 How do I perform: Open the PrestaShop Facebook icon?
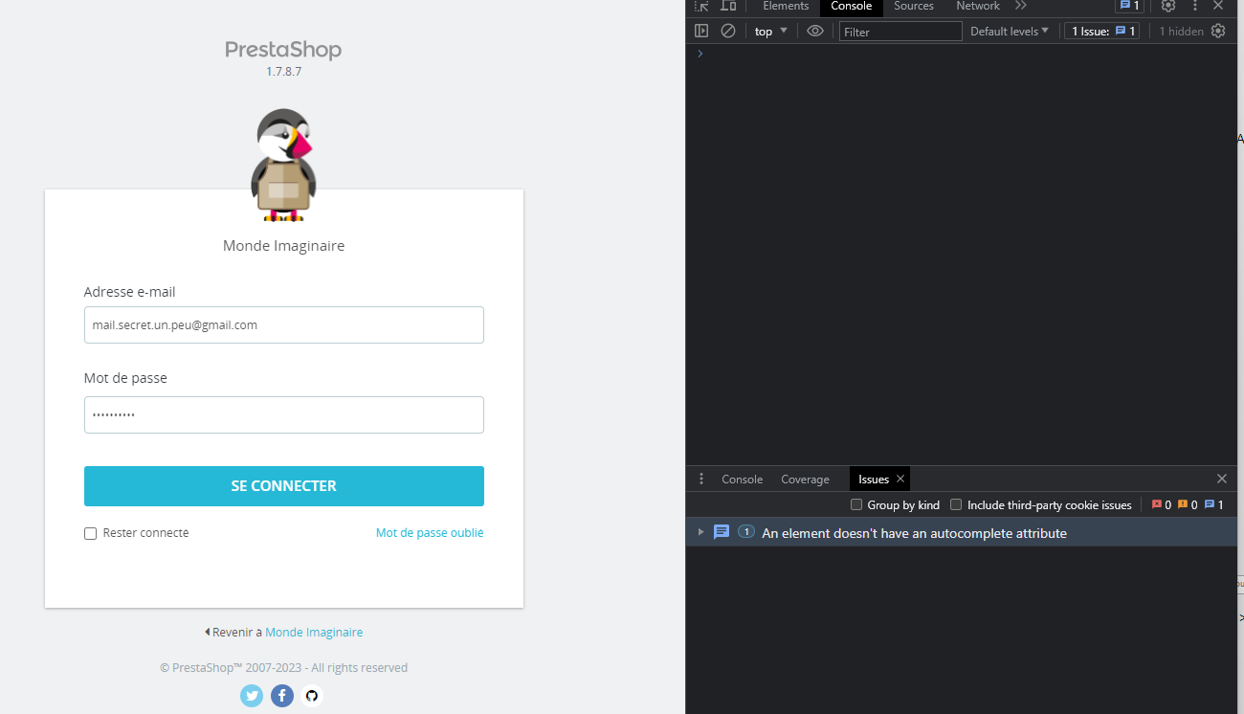(x=282, y=696)
